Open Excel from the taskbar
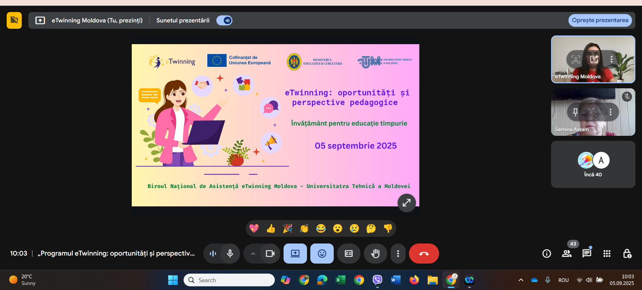 pyautogui.click(x=340, y=280)
